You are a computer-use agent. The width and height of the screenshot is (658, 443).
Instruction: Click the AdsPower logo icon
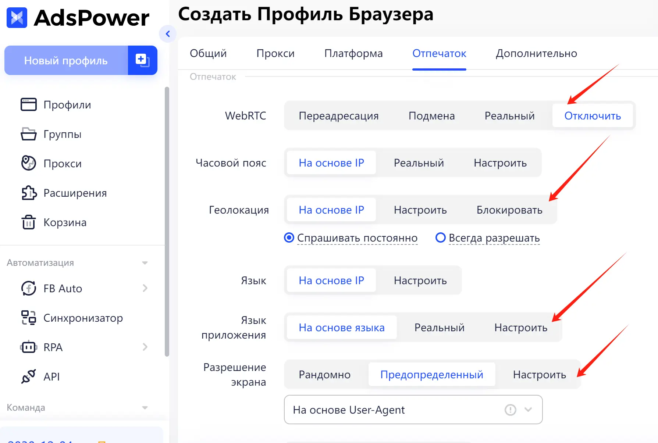(x=17, y=18)
